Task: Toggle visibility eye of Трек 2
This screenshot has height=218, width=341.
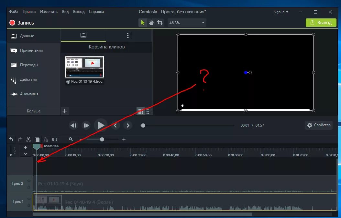Action: click(x=29, y=181)
